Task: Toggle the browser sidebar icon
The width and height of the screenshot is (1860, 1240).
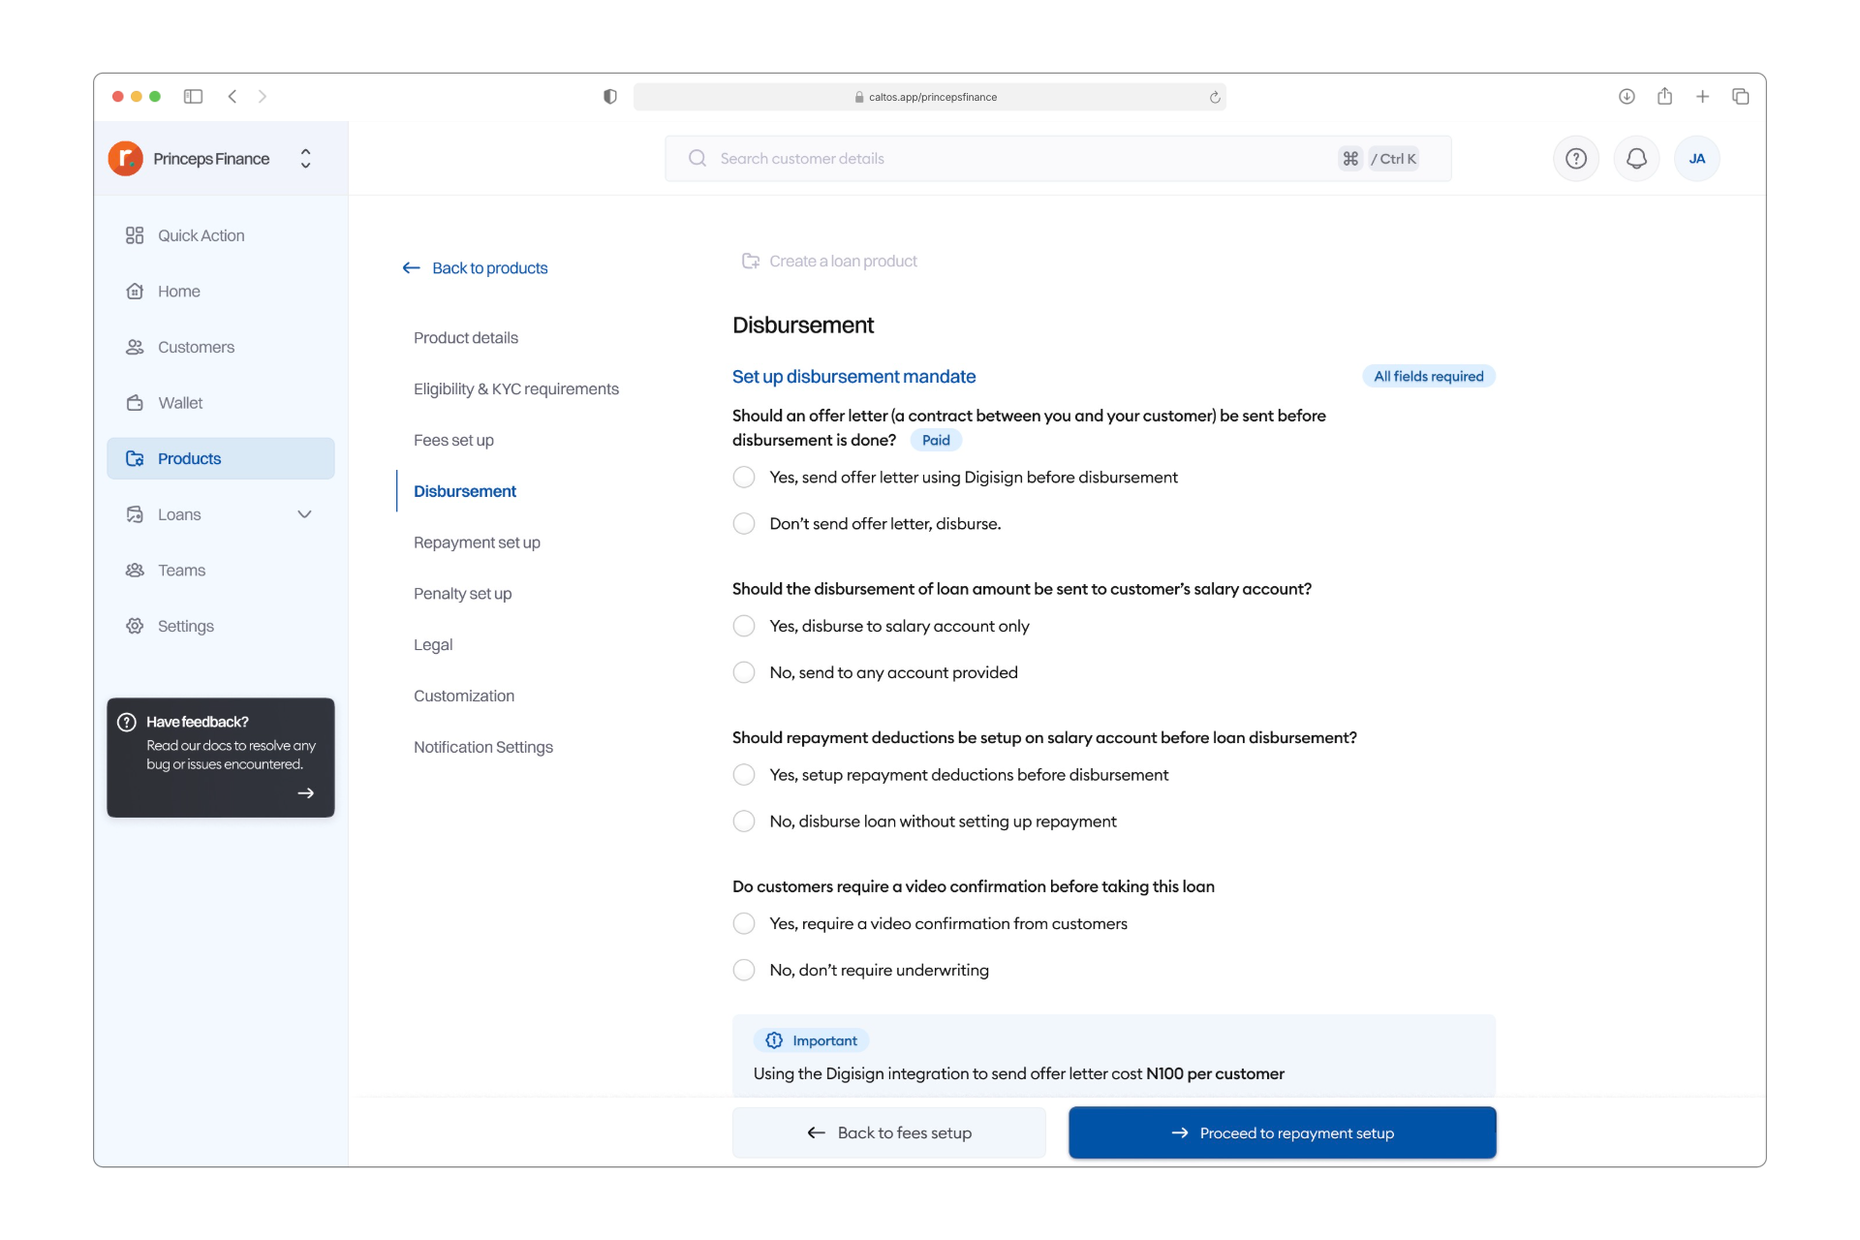Action: [x=193, y=96]
